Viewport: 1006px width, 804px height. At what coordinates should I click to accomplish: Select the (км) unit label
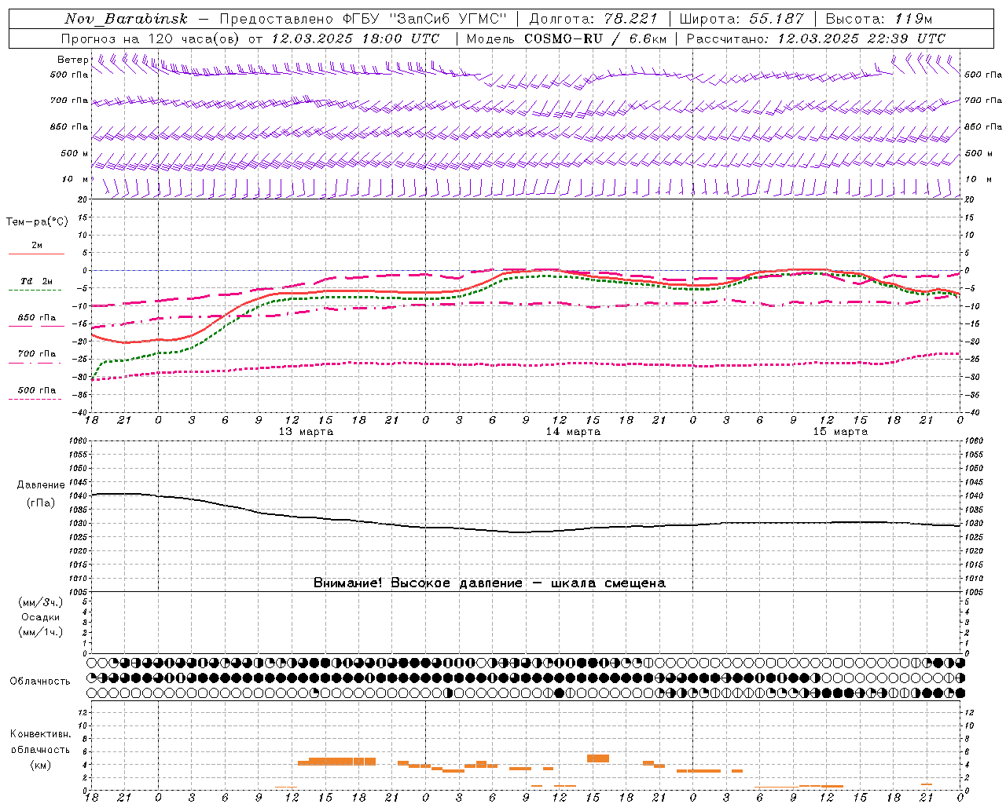[x=41, y=765]
